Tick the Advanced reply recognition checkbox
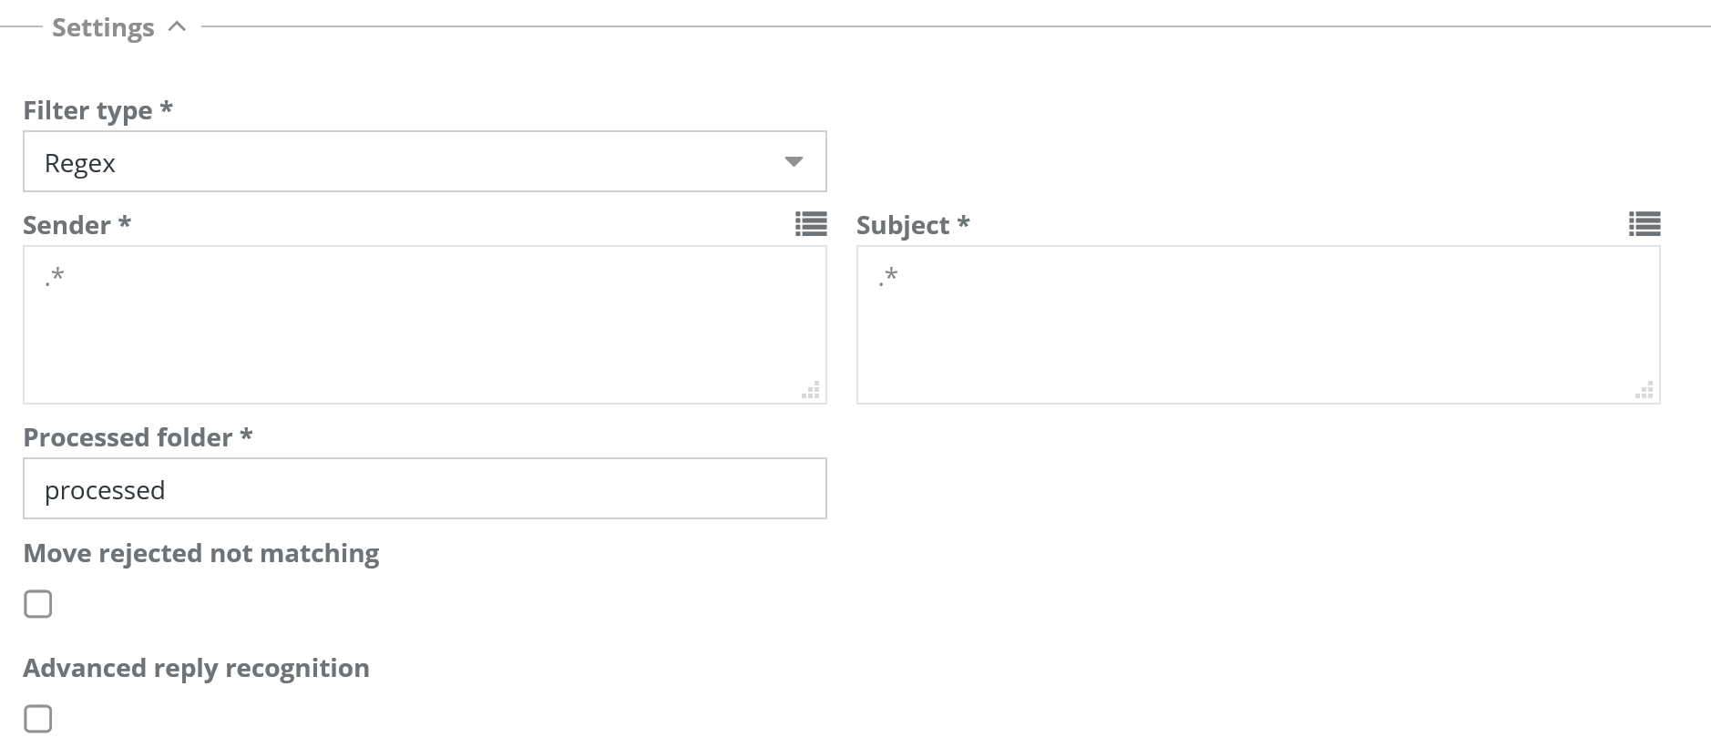This screenshot has height=748, width=1711. point(38,719)
